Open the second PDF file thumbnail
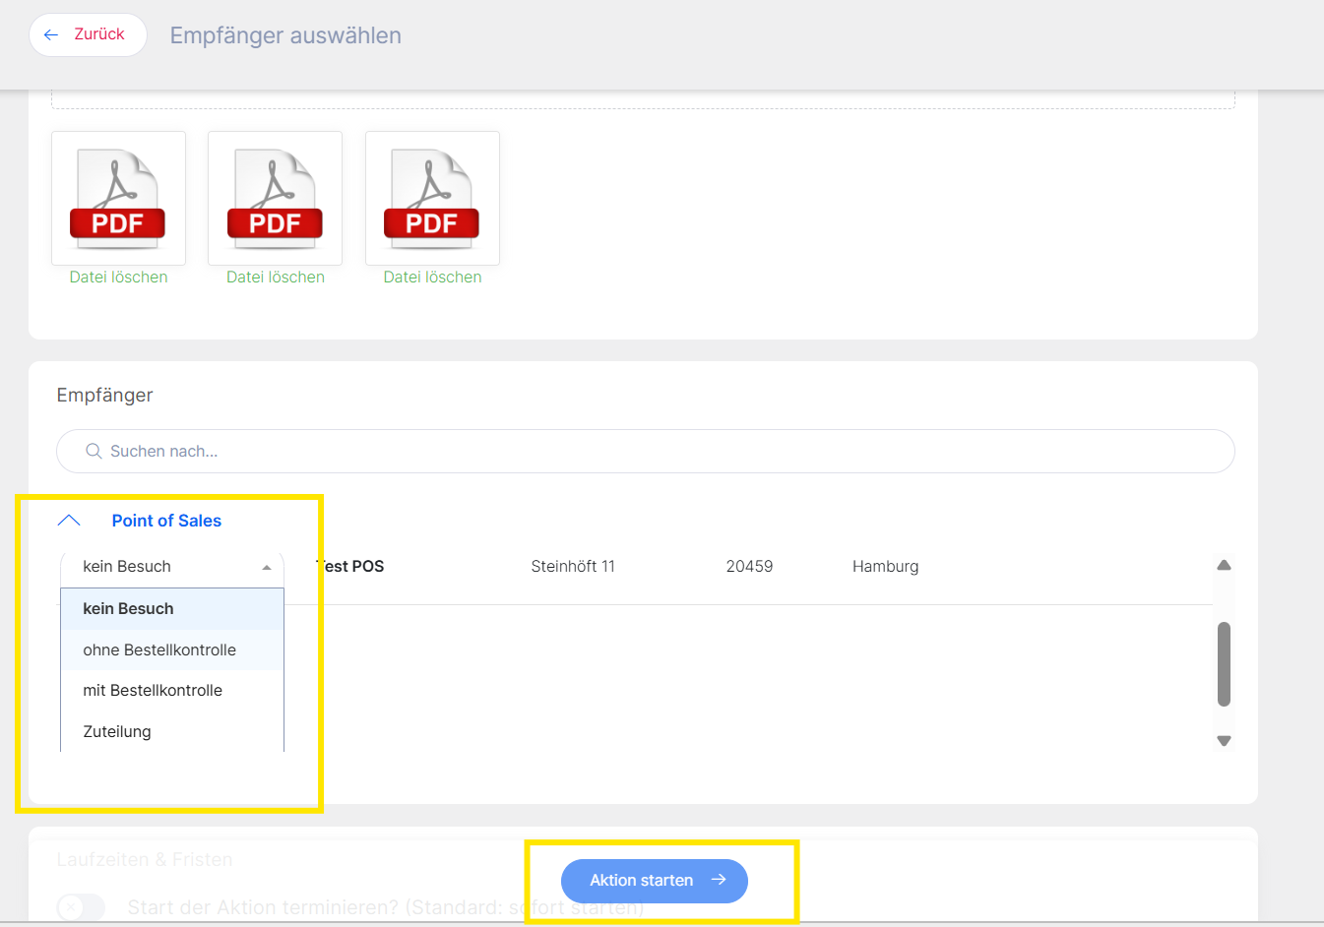This screenshot has width=1324, height=927. coord(275,198)
